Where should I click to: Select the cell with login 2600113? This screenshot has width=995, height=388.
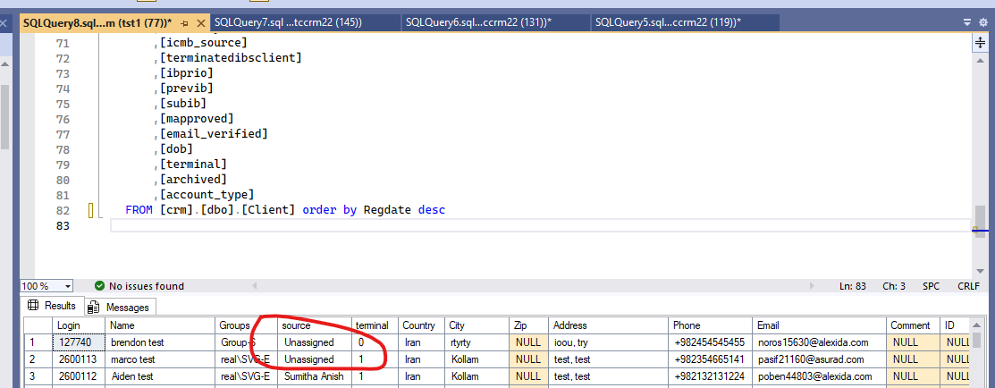point(77,359)
